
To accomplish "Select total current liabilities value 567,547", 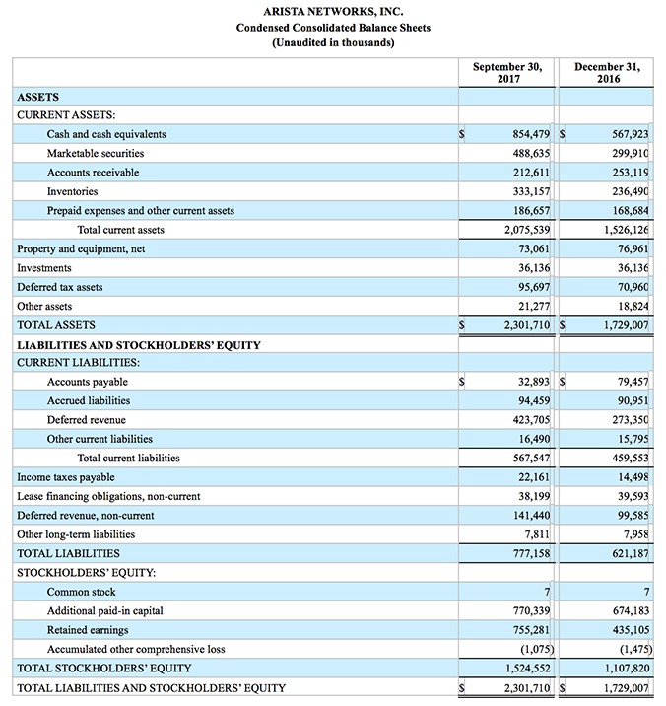I will [x=531, y=458].
